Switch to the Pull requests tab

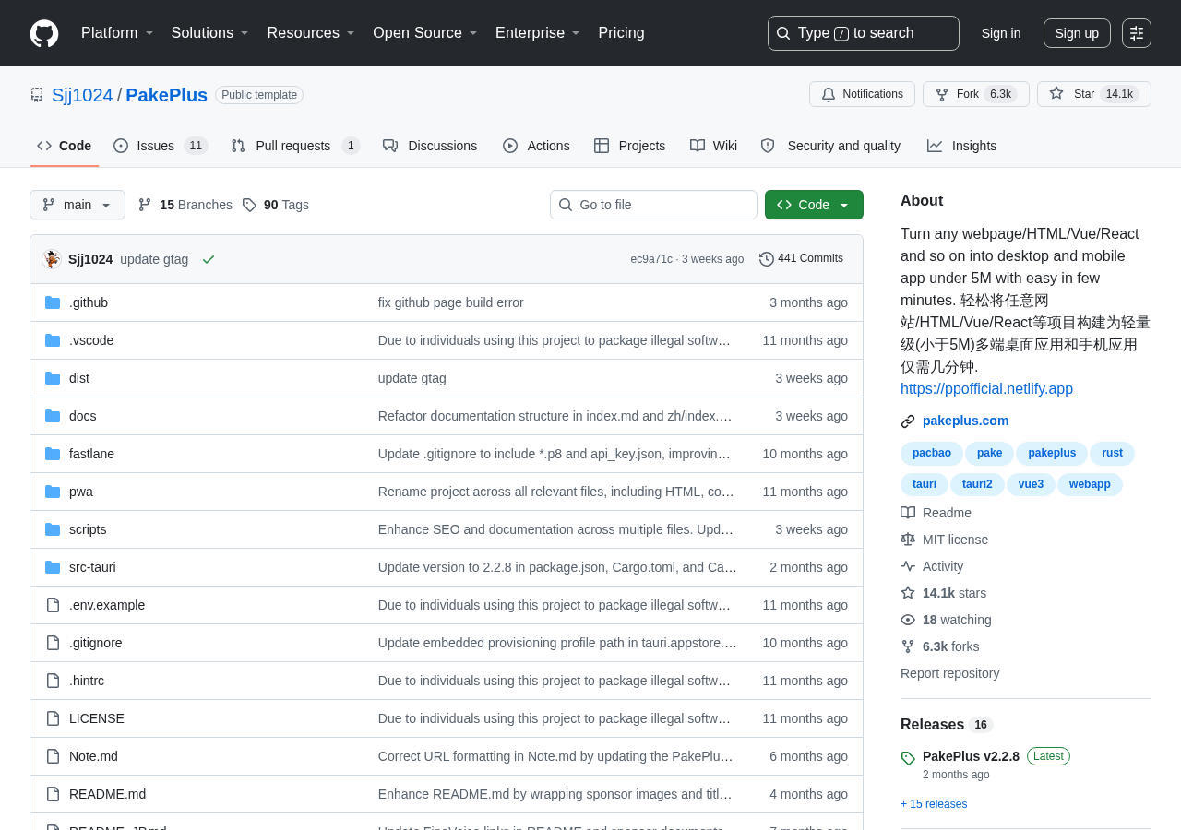click(x=295, y=146)
